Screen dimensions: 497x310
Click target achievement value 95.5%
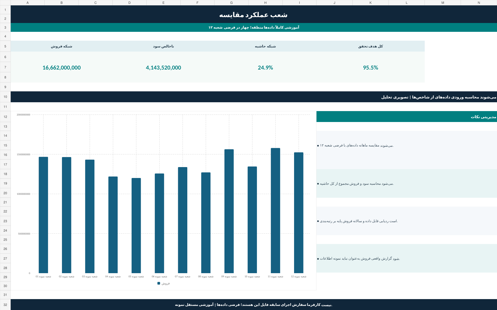(x=370, y=67)
